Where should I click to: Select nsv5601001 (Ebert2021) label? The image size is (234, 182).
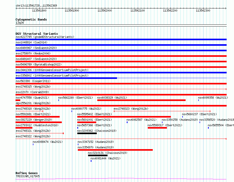[94, 120]
